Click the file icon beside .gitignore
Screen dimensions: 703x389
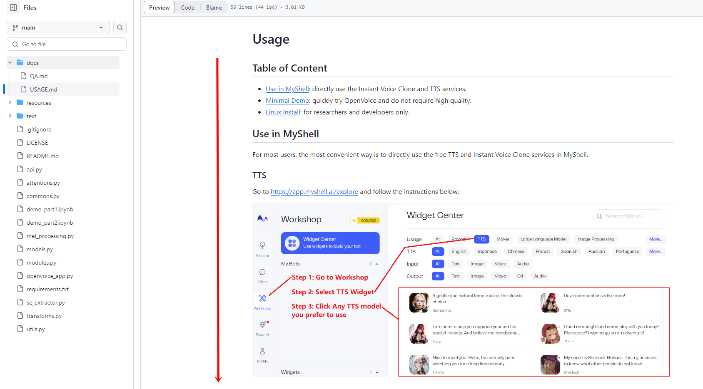point(20,129)
